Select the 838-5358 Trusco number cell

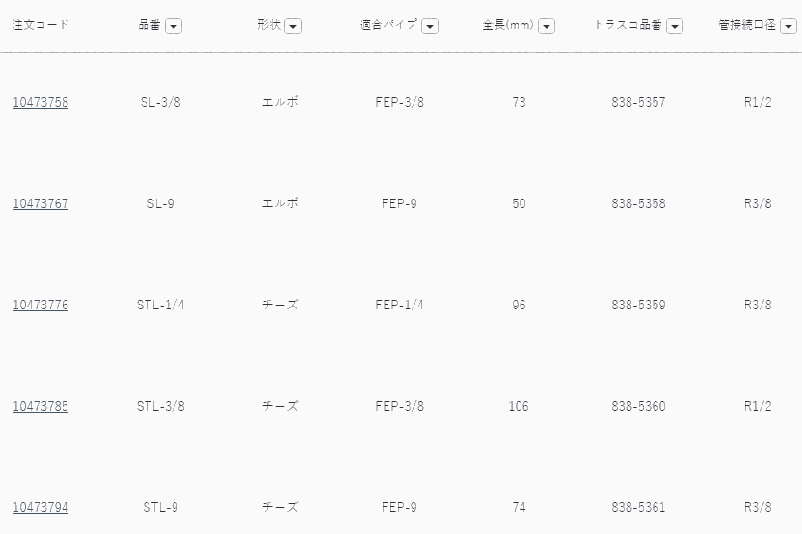pos(638,203)
